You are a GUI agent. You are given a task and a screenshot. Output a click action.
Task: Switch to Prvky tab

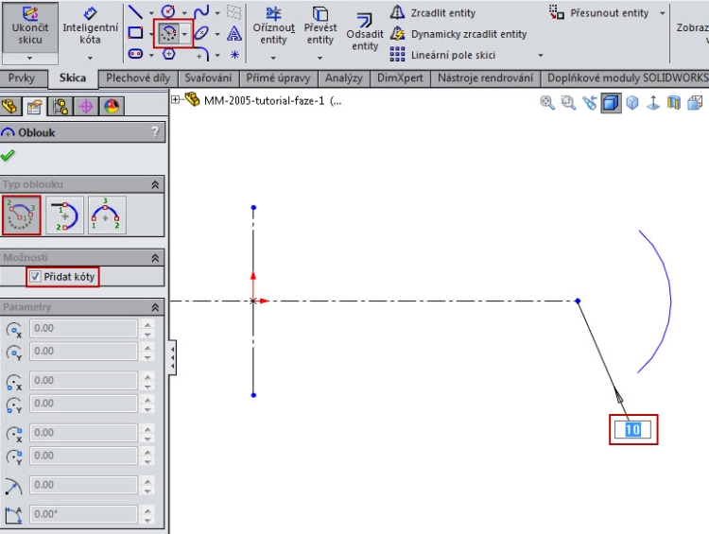[x=21, y=78]
